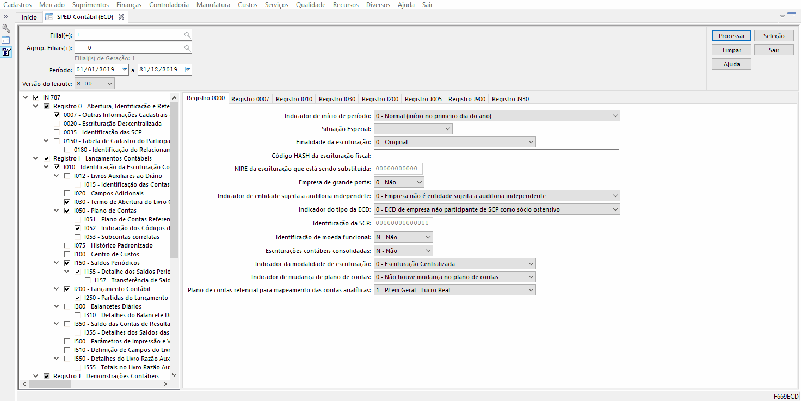Screen dimensions: 801x401
Task: Open the Manufatura menu
Action: click(x=213, y=5)
